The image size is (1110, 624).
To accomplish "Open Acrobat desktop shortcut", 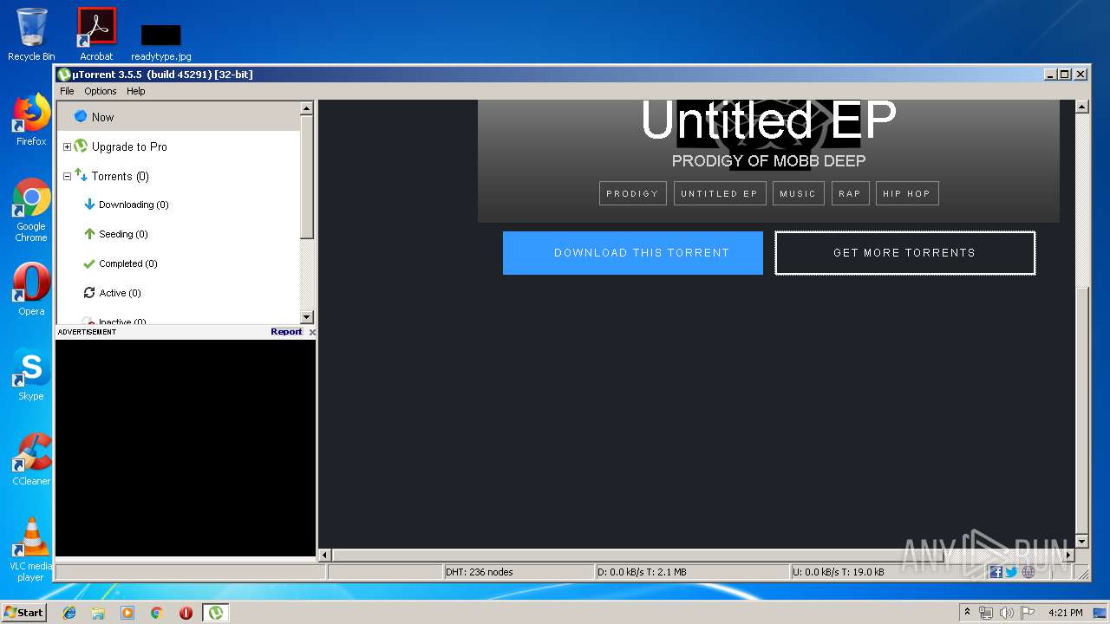I will pyautogui.click(x=96, y=35).
